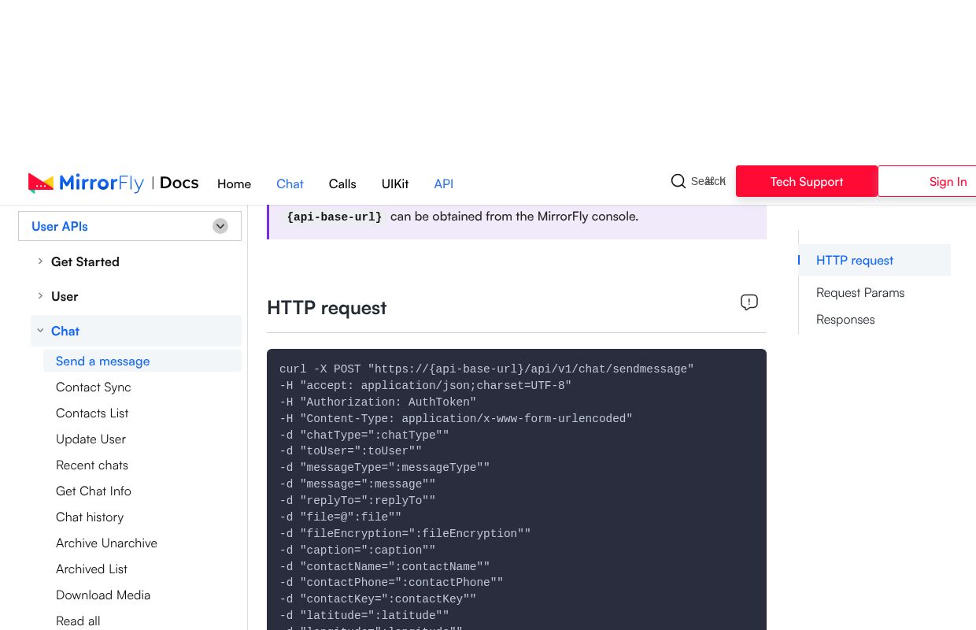This screenshot has height=630, width=976.
Task: Open the API nav item
Action: coord(444,183)
